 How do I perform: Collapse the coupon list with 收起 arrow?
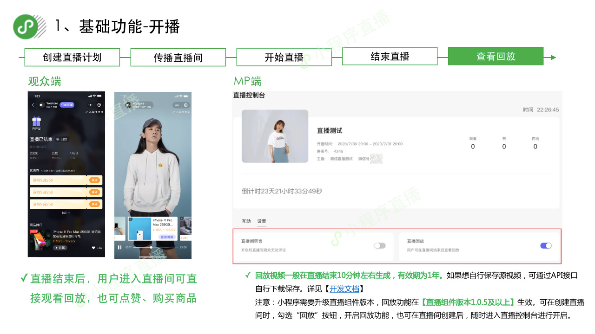pyautogui.click(x=66, y=213)
